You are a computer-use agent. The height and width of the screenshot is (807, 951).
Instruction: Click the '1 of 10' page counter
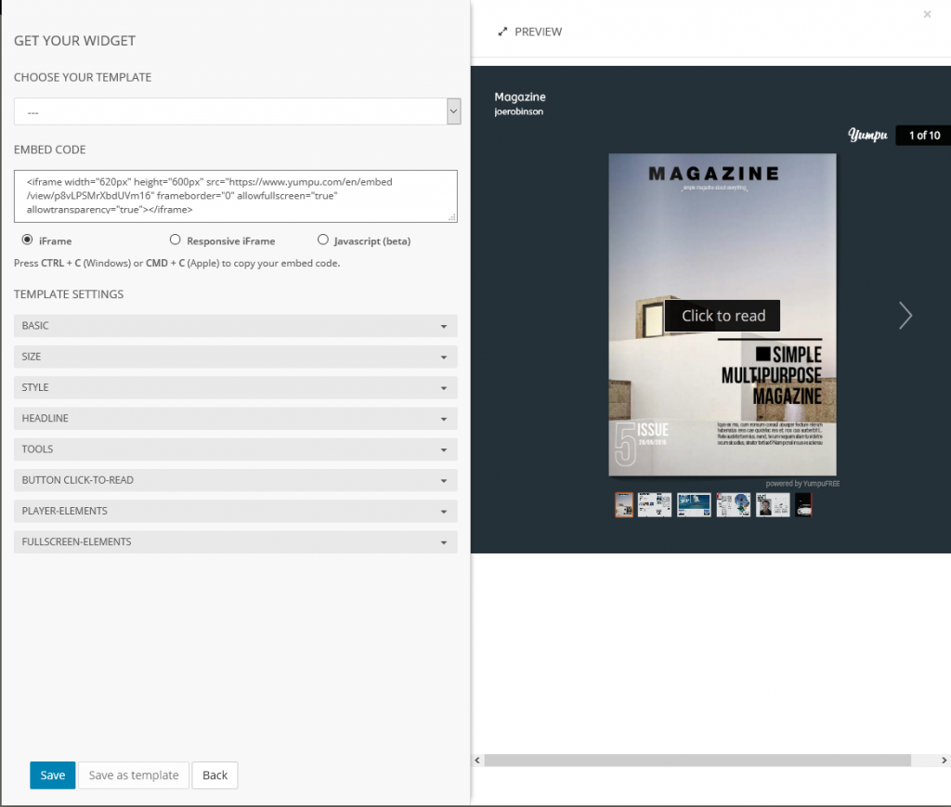pyautogui.click(x=924, y=136)
